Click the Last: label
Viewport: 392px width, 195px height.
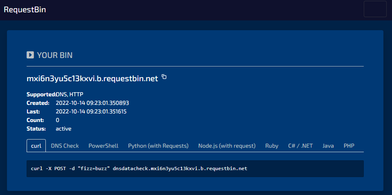click(x=33, y=111)
